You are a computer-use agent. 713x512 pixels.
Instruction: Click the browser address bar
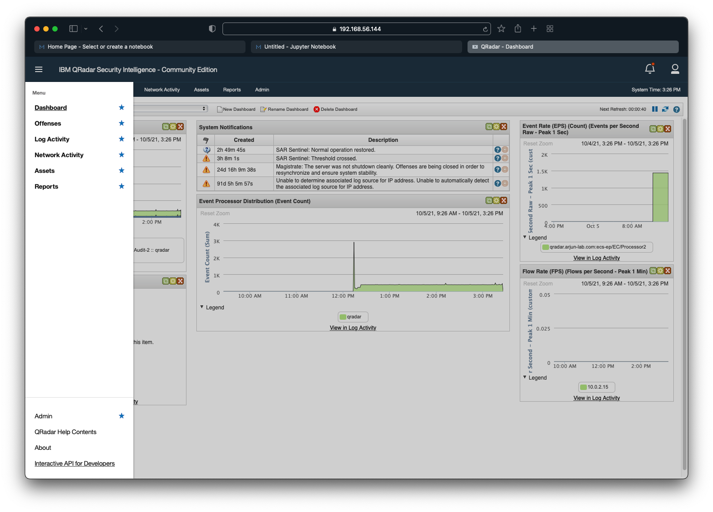point(356,29)
